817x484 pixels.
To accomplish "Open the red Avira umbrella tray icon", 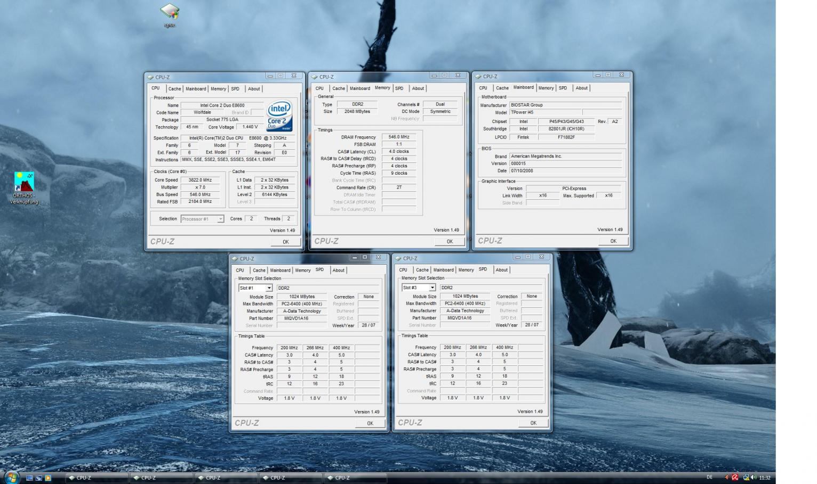I will [x=735, y=478].
